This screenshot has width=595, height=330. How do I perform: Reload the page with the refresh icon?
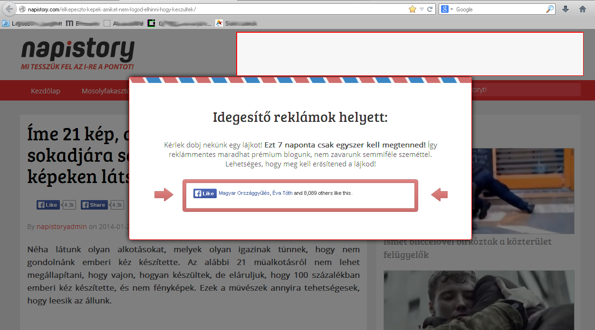(430, 9)
